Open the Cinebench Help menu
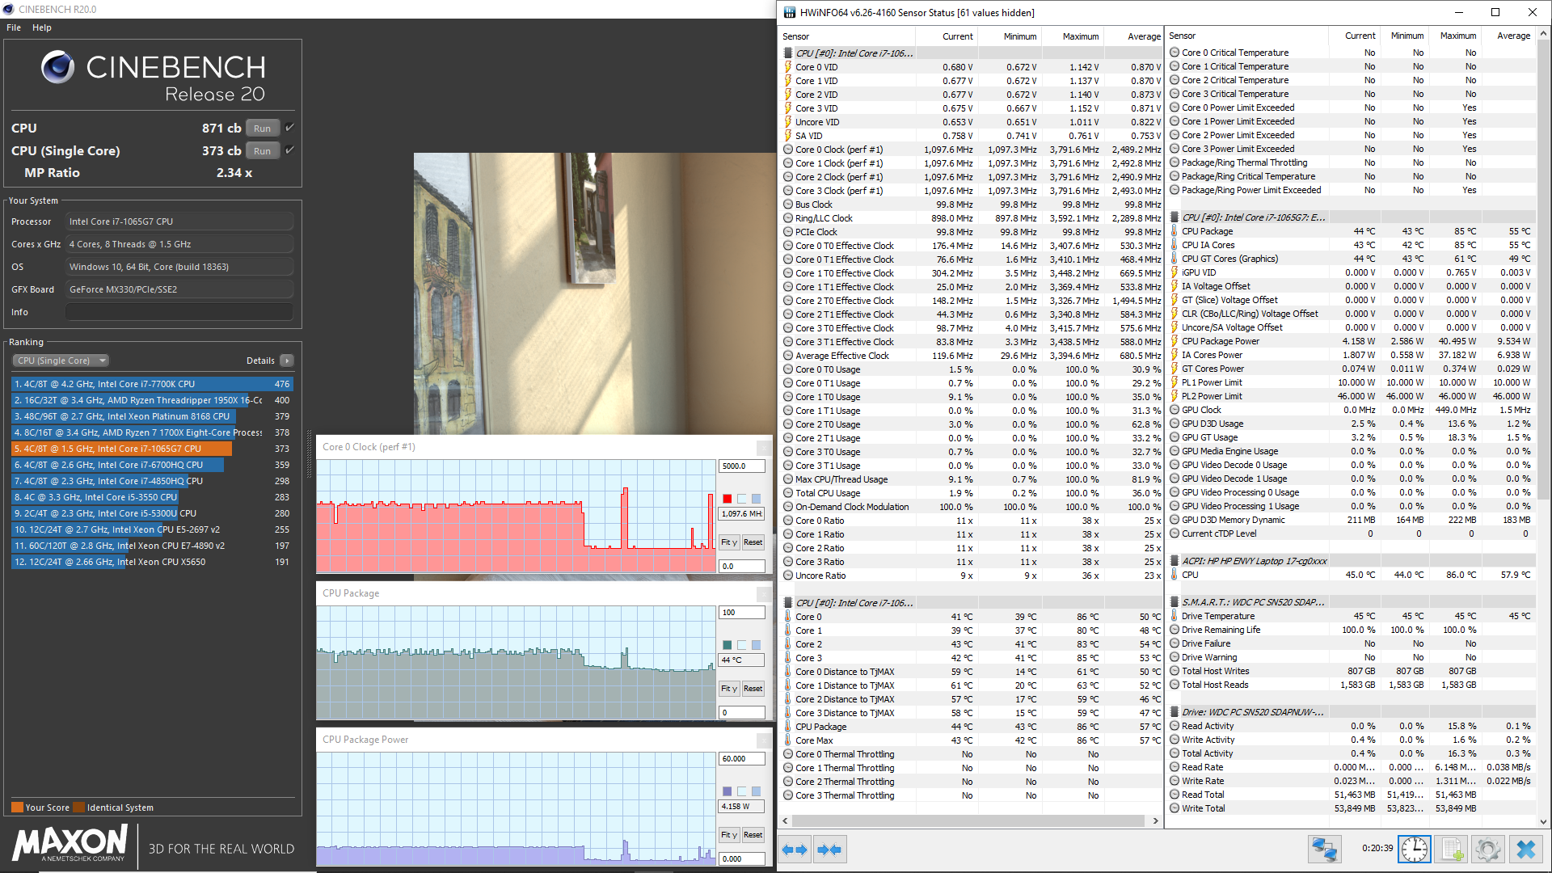Screen dimensions: 1552x873 [42, 27]
